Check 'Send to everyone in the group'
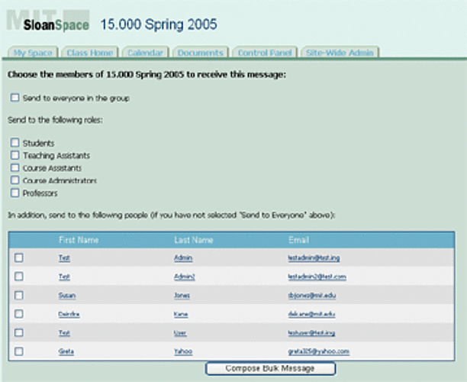The height and width of the screenshot is (382, 467). point(14,98)
